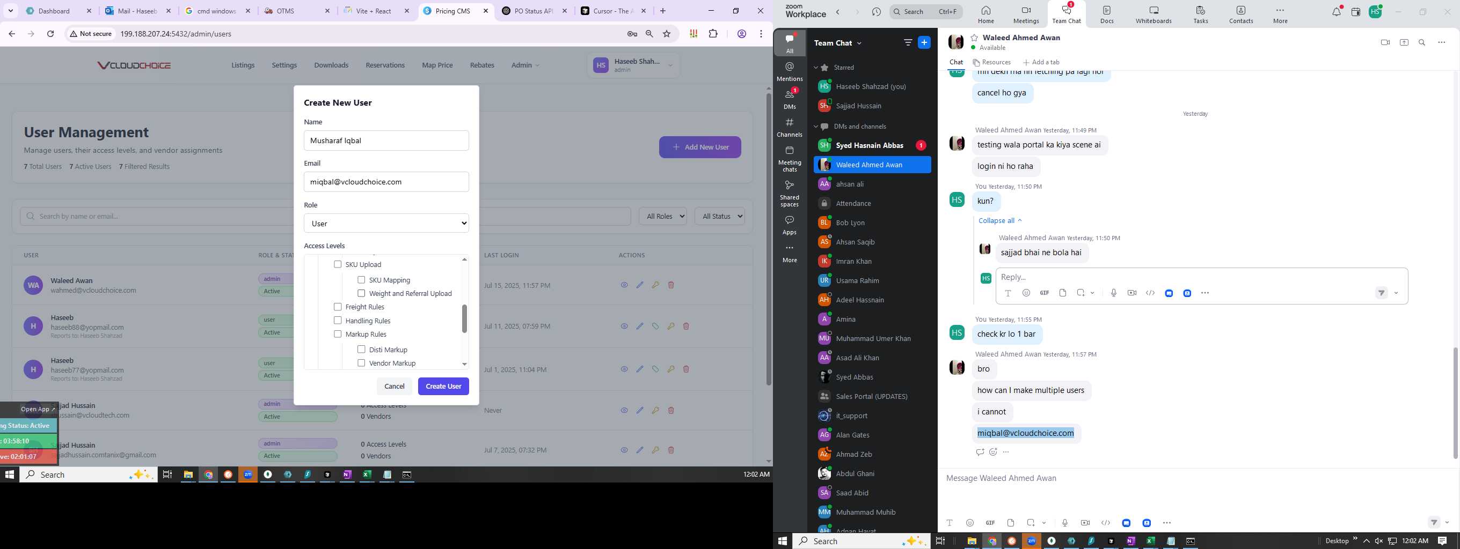Search in Waleed chat with magnifier icon
Screen dimensions: 1460x549
pos(1422,42)
